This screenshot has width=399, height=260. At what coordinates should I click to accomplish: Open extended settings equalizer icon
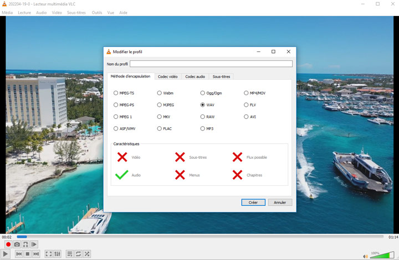pyautogui.click(x=57, y=254)
